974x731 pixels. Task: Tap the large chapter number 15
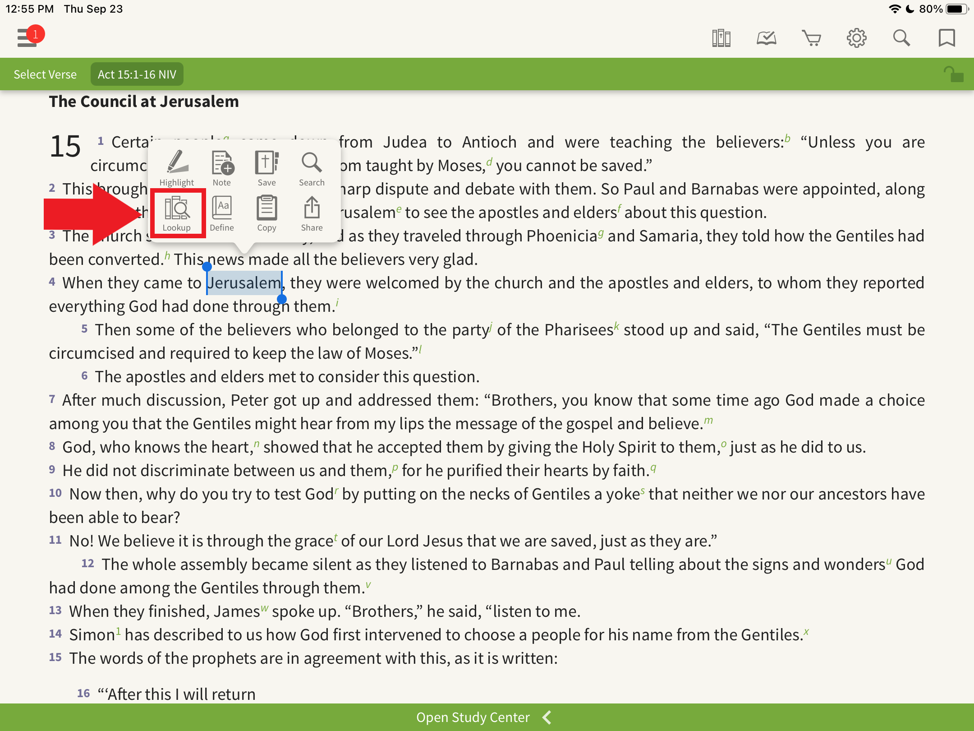point(65,147)
